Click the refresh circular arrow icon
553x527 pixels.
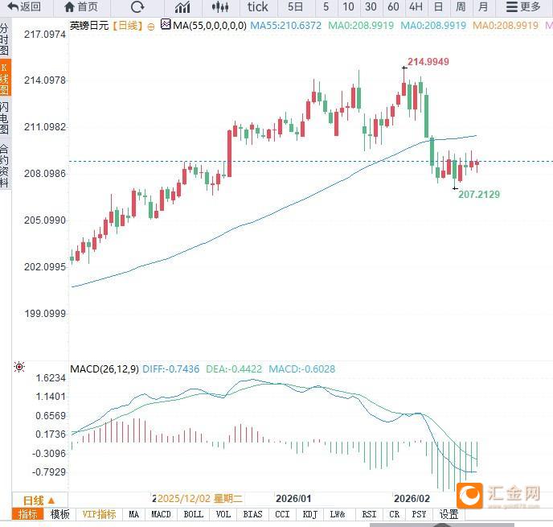(137, 7)
